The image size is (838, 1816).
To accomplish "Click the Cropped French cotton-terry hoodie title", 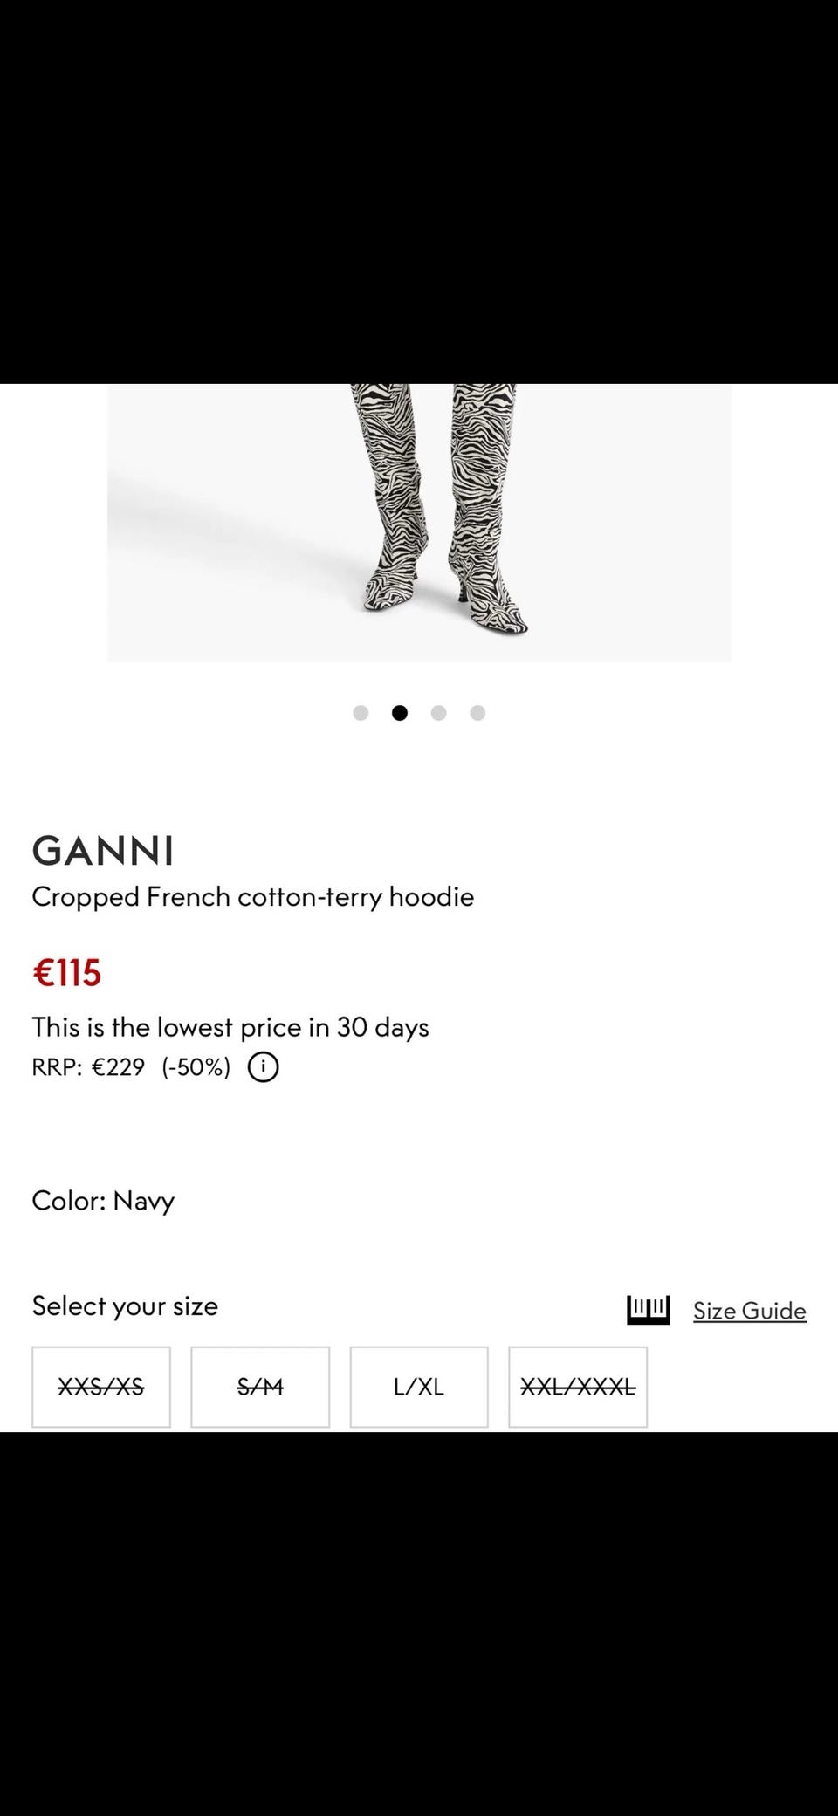I will [253, 897].
